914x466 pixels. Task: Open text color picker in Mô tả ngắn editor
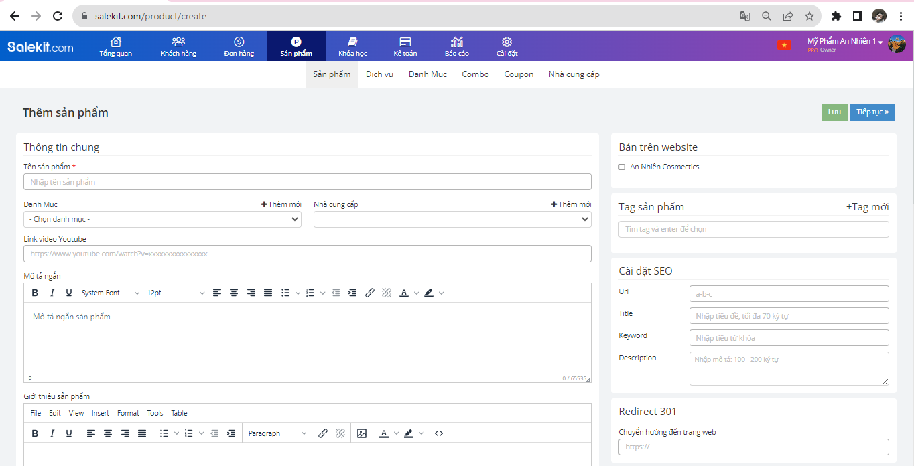coord(404,293)
